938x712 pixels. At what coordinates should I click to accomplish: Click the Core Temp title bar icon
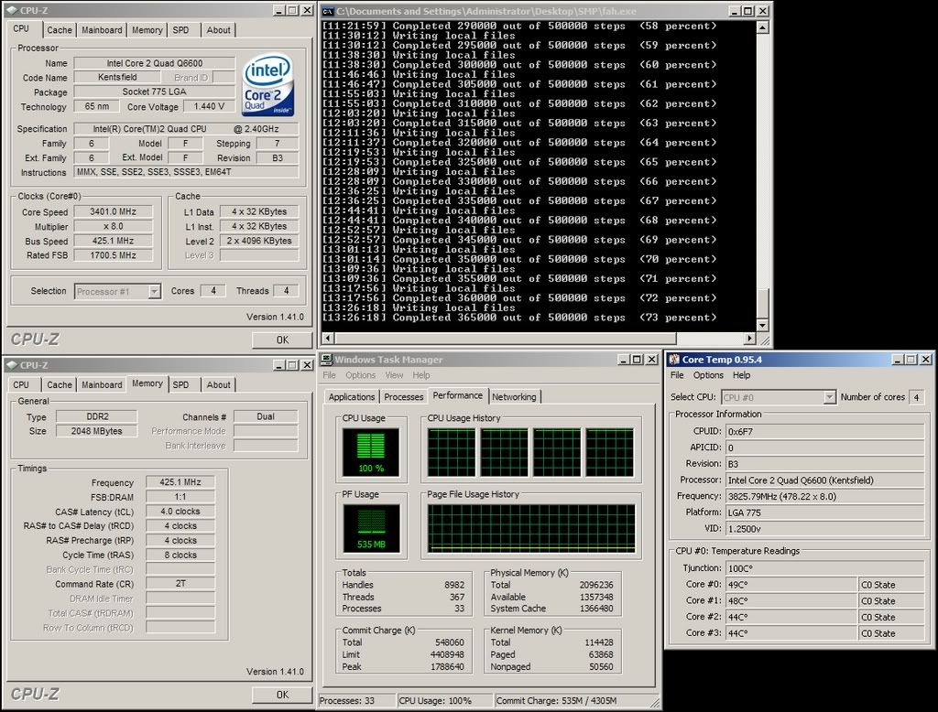coord(674,360)
